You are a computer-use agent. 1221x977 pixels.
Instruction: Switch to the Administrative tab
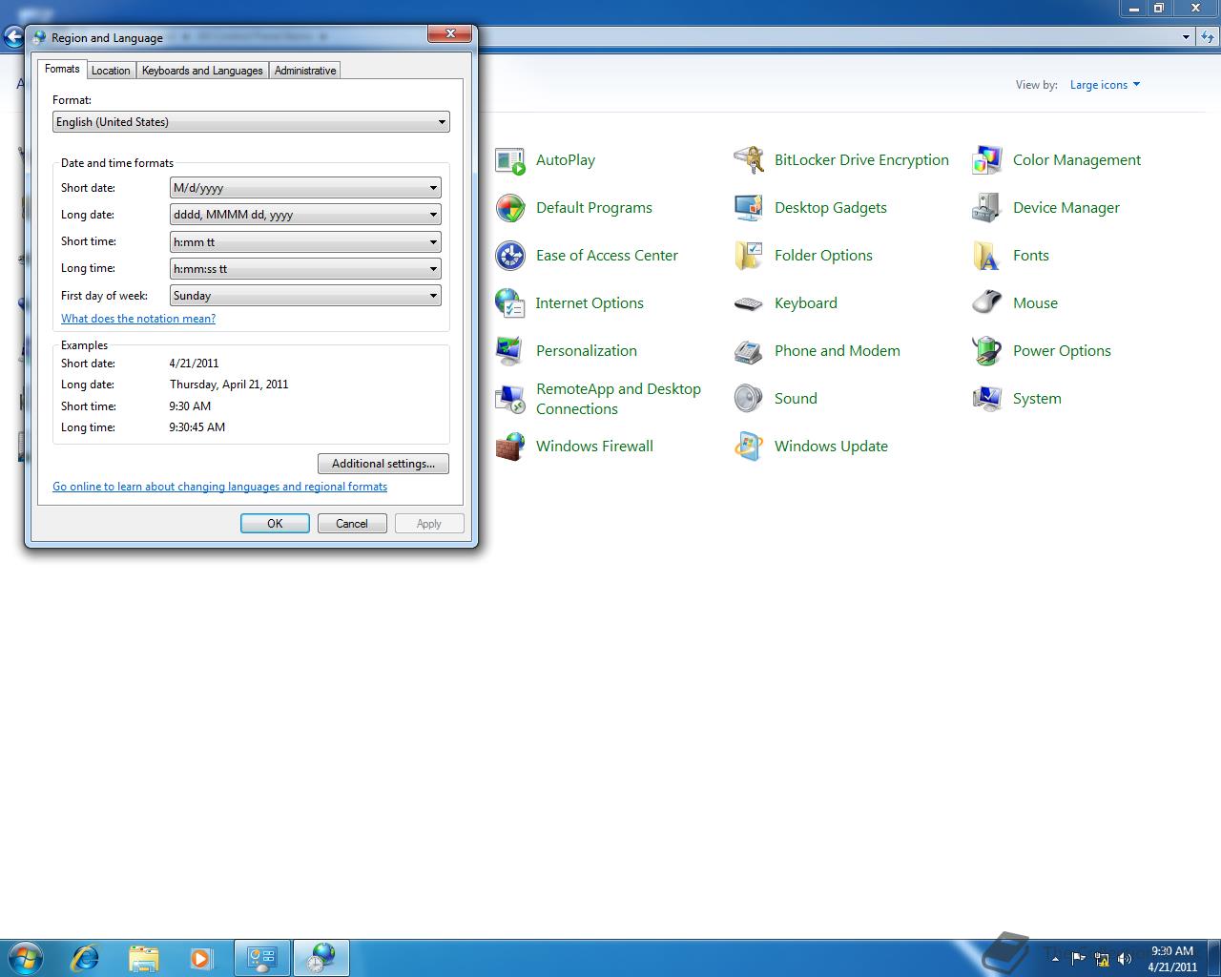click(305, 71)
